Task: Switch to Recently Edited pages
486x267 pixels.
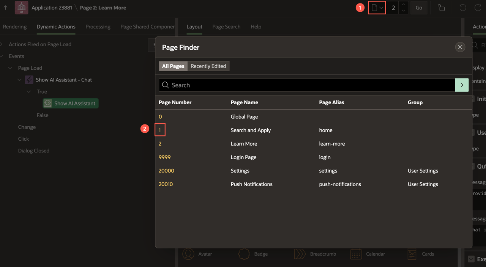Action: click(x=208, y=66)
